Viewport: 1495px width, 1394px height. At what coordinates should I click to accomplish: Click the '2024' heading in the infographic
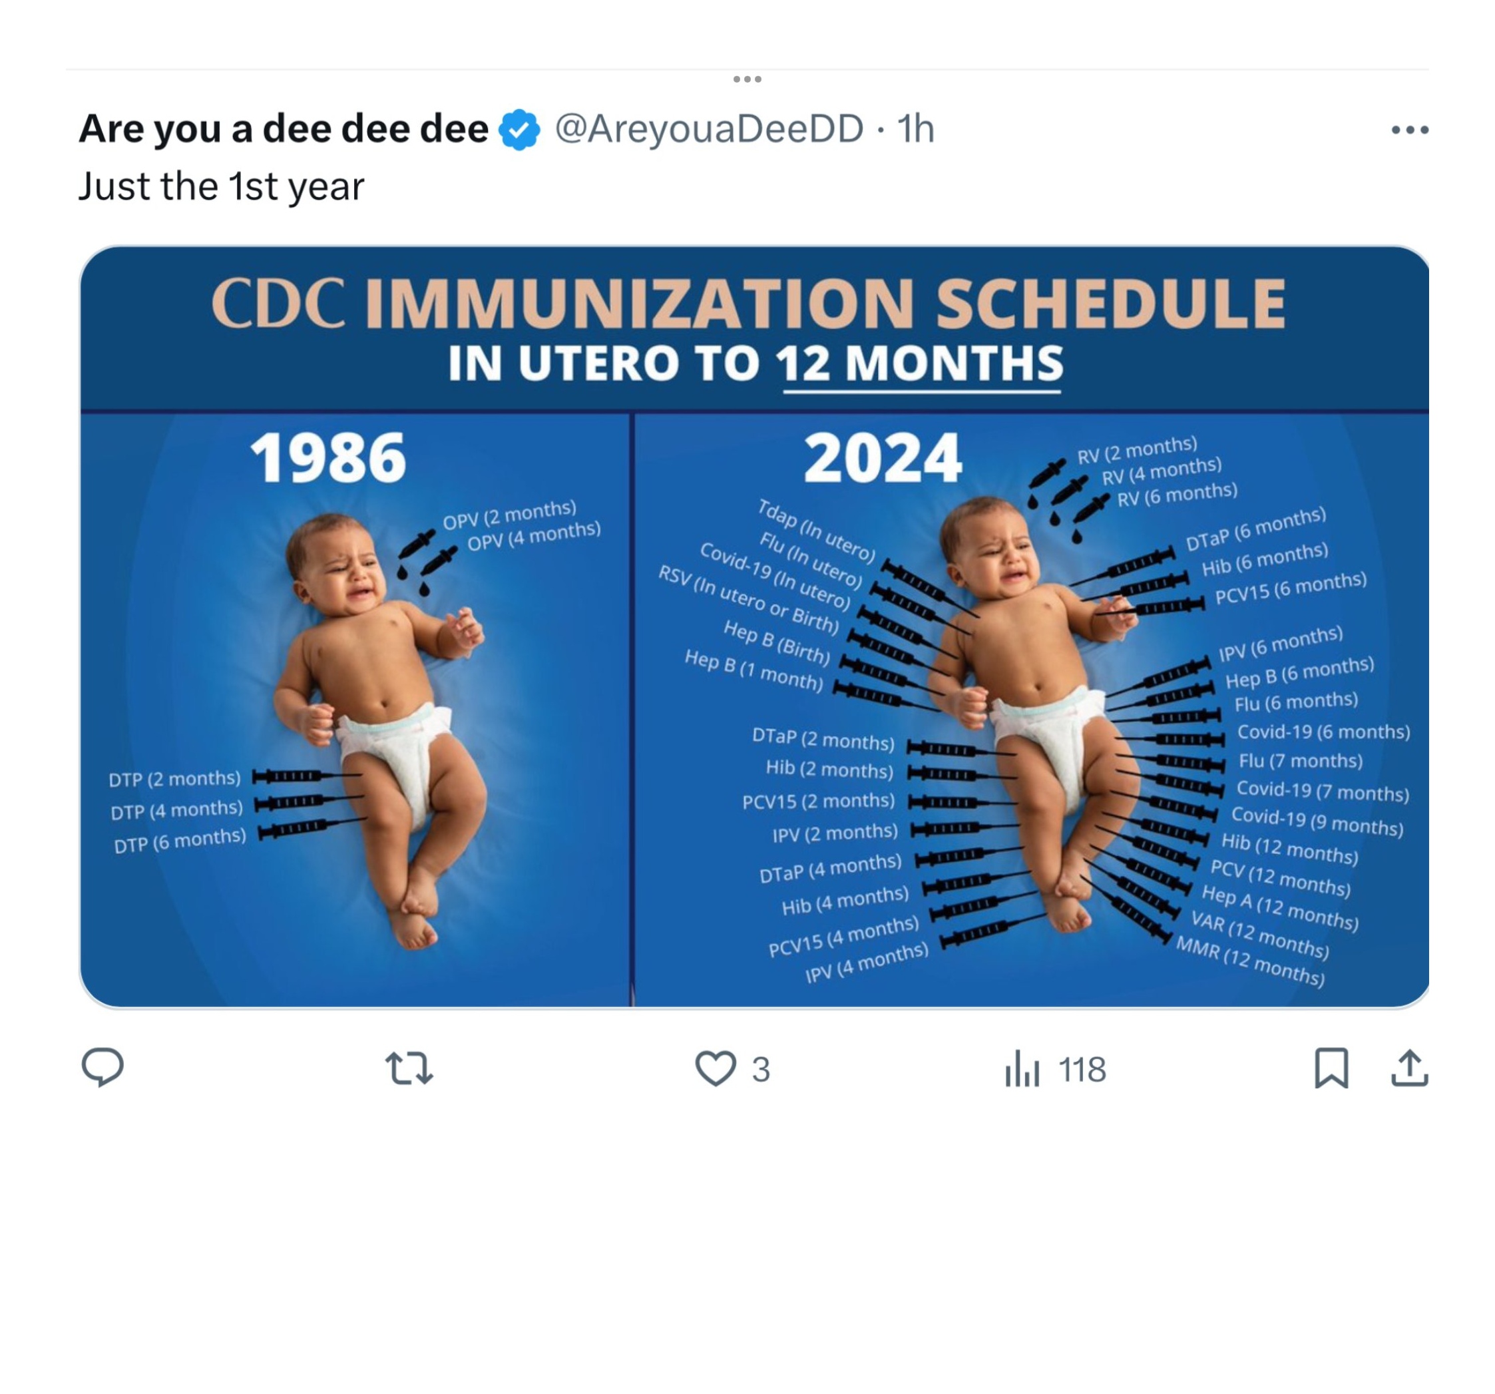click(882, 457)
